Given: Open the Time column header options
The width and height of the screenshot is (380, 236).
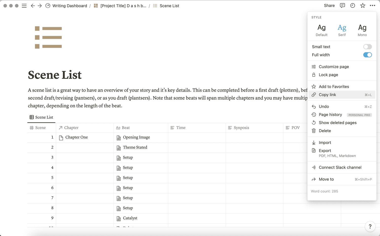Looking at the screenshot, I should pos(181,128).
